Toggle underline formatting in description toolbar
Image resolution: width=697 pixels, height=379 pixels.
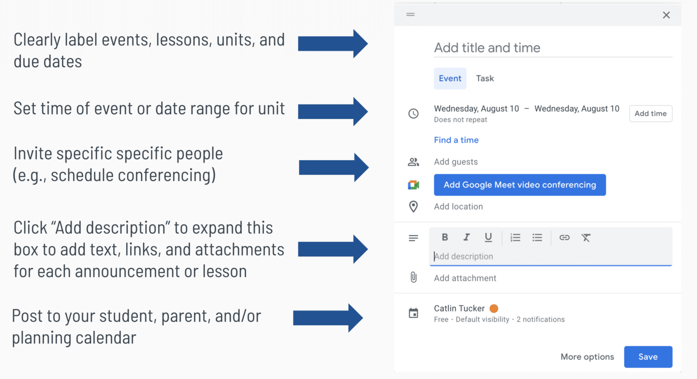pyautogui.click(x=488, y=237)
